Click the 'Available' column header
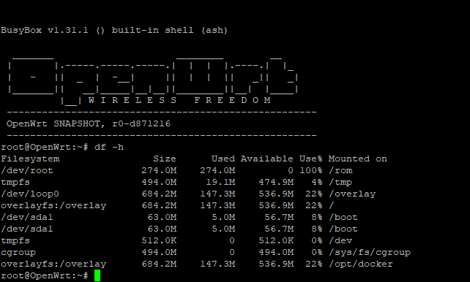This screenshot has width=470, height=282. (266, 159)
